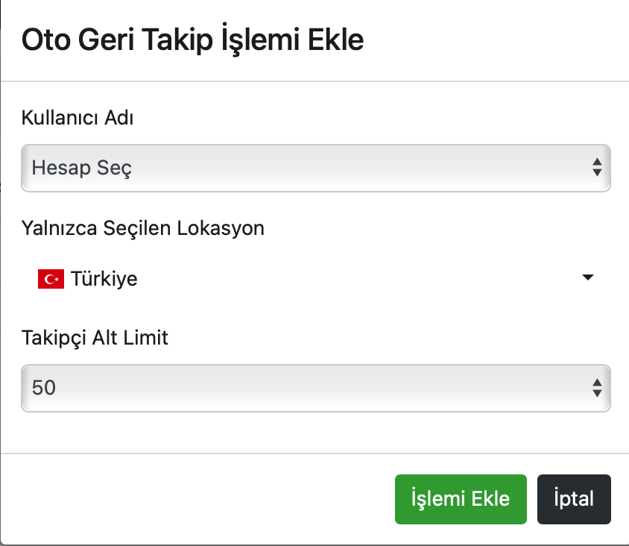This screenshot has width=629, height=546.
Task: Dismiss the dialog with İptal
Action: coord(574,499)
